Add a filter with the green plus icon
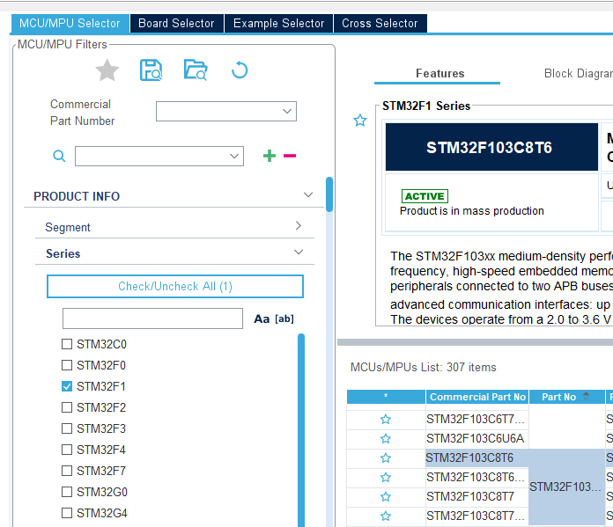The image size is (613, 527). pos(270,156)
